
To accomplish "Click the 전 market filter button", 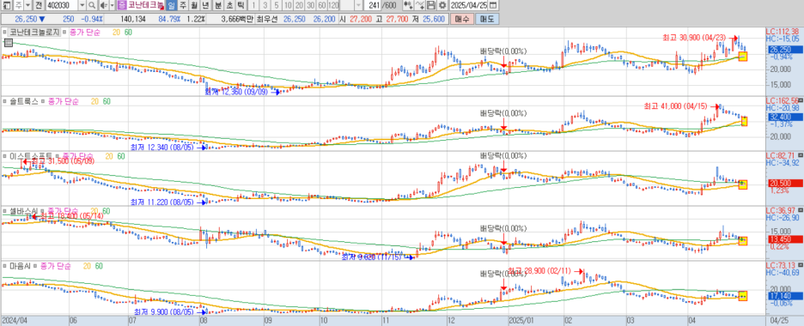I will pyautogui.click(x=38, y=6).
